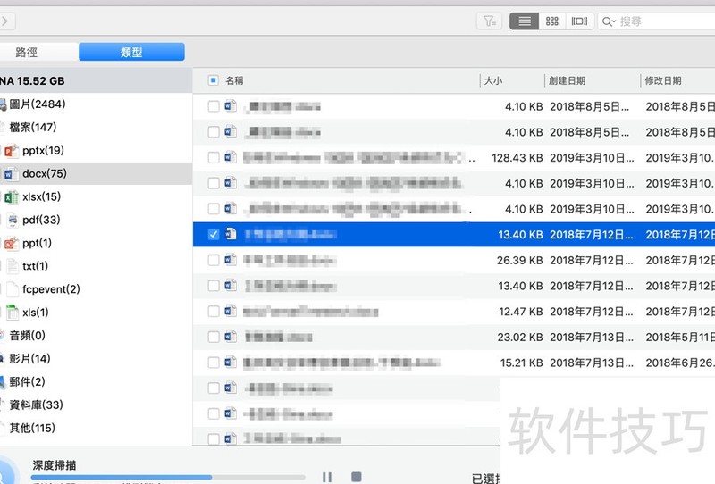The width and height of the screenshot is (715, 484).
Task: Select the 影片(14) category
Action: (29, 359)
